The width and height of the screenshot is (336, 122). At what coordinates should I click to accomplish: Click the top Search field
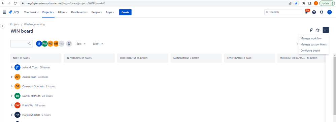283,12
